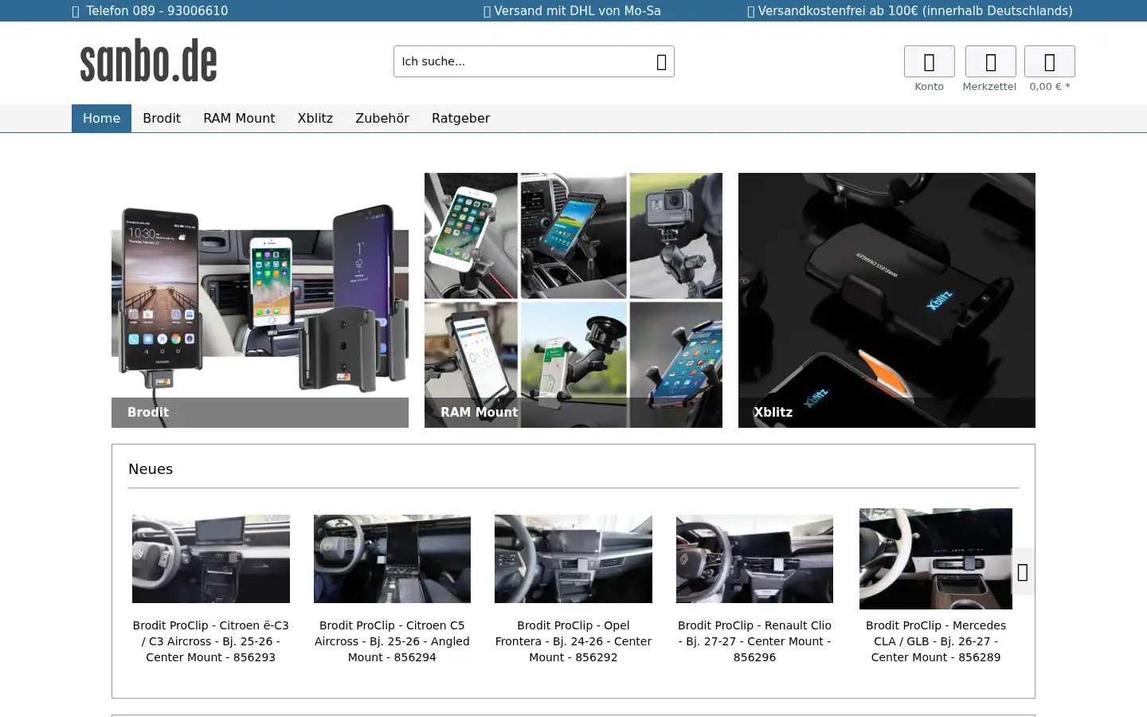
Task: Select the Home menu item
Action: pos(101,118)
